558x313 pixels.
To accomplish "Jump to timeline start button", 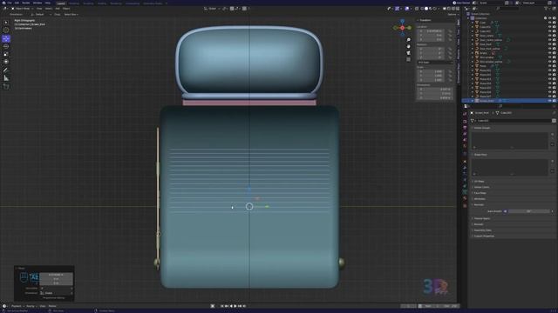I will tap(221, 306).
